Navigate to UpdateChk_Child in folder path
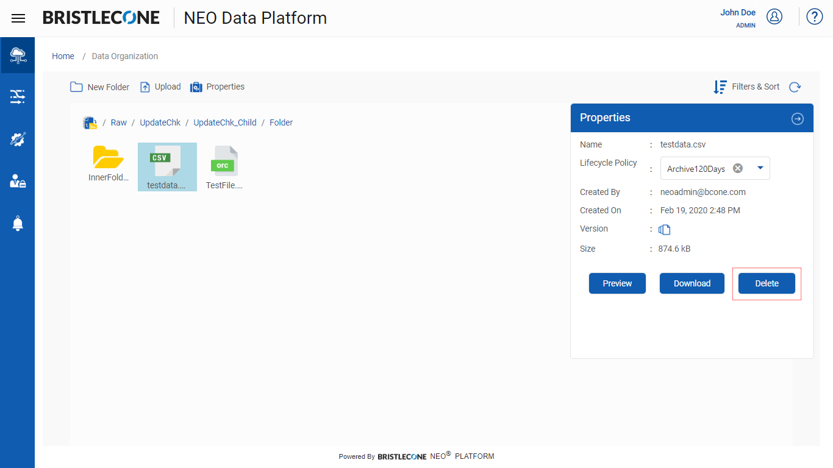The image size is (833, 468). 225,122
